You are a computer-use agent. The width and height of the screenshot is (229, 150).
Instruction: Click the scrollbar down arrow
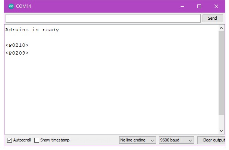click(x=222, y=131)
